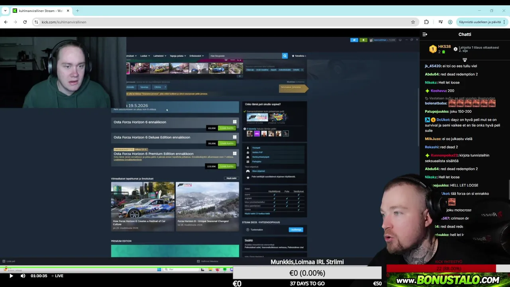Image resolution: width=510 pixels, height=287 pixels.
Task: Select the yellow car screenshot thumbnail
Action: pos(159,68)
